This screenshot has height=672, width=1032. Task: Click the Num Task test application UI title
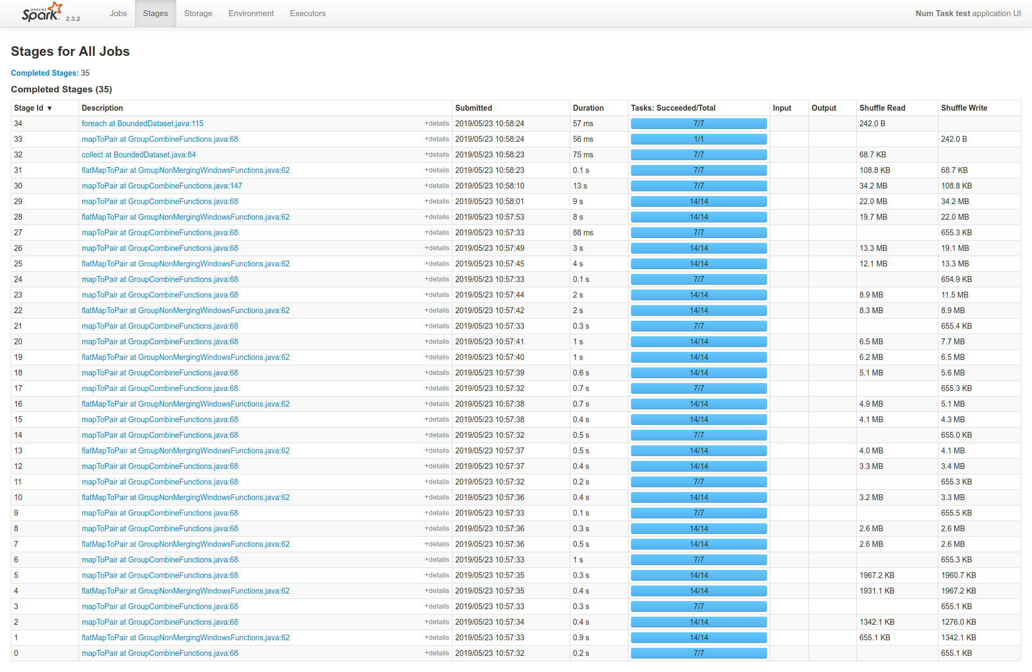tap(968, 13)
